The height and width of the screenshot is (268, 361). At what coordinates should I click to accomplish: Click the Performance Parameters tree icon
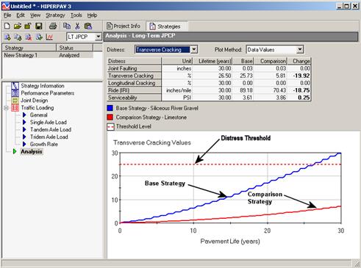[15, 93]
